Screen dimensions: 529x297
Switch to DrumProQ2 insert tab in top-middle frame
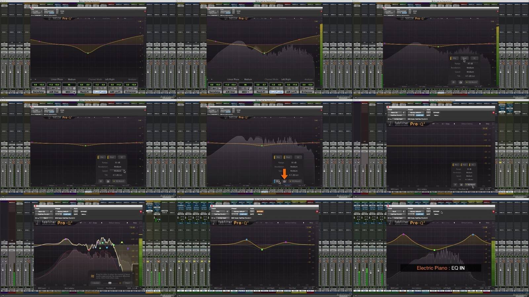point(276,92)
